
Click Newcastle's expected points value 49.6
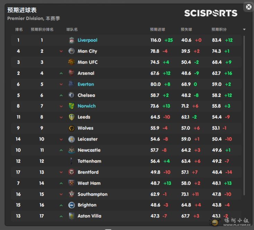click(x=217, y=150)
